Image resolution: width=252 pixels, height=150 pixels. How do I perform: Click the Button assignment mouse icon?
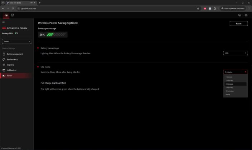coord(4,54)
